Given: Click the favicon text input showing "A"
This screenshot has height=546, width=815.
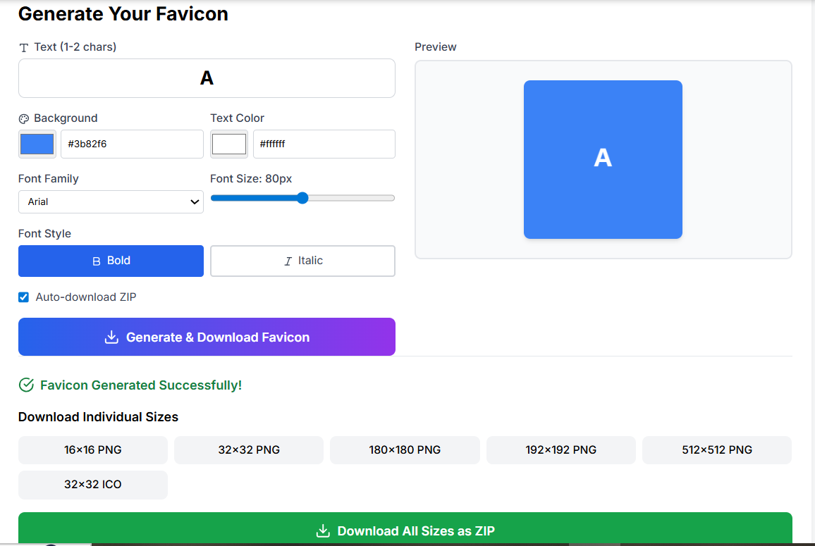Looking at the screenshot, I should coord(206,78).
